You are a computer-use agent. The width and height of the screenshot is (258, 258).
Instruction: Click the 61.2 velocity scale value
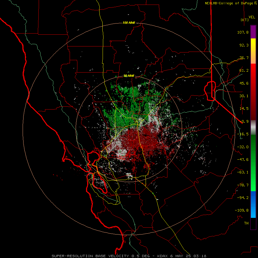(244, 71)
